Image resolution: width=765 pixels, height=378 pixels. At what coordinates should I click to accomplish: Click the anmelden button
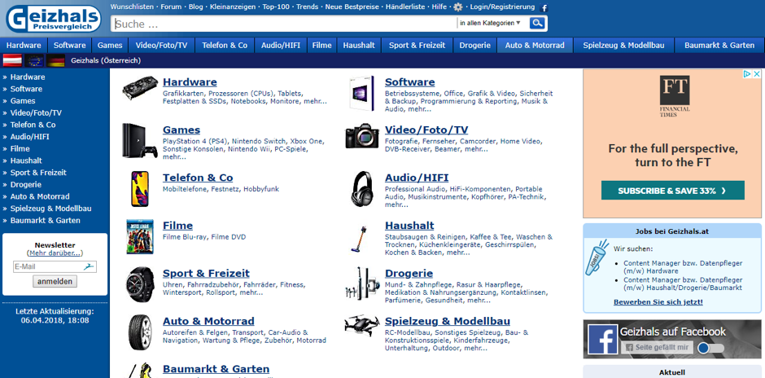point(55,281)
